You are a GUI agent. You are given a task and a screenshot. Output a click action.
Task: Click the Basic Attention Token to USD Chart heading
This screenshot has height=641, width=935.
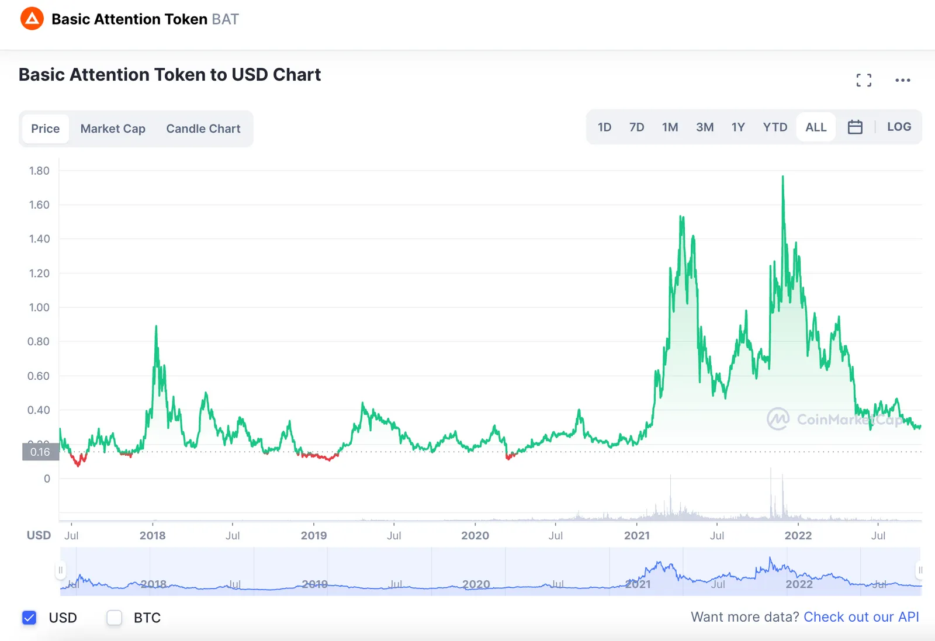(x=170, y=75)
